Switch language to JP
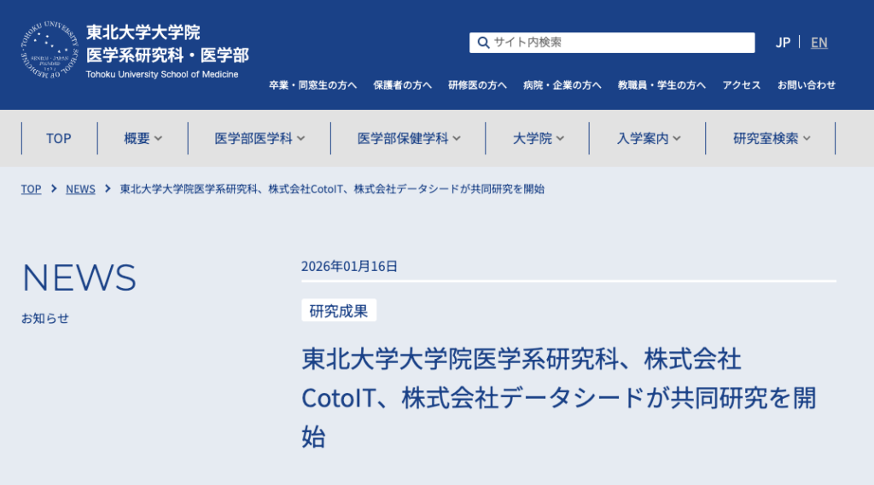The image size is (874, 485). point(783,43)
